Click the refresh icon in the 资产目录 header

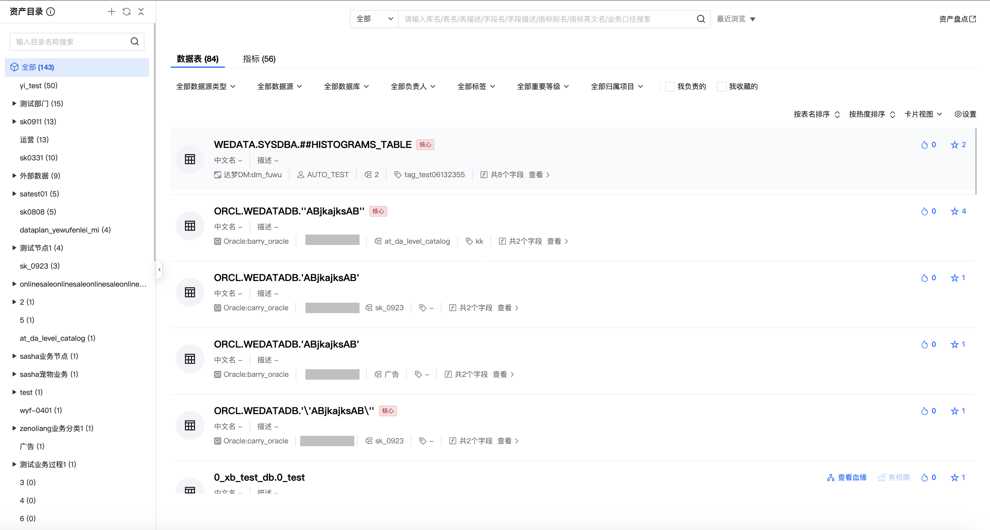click(127, 12)
